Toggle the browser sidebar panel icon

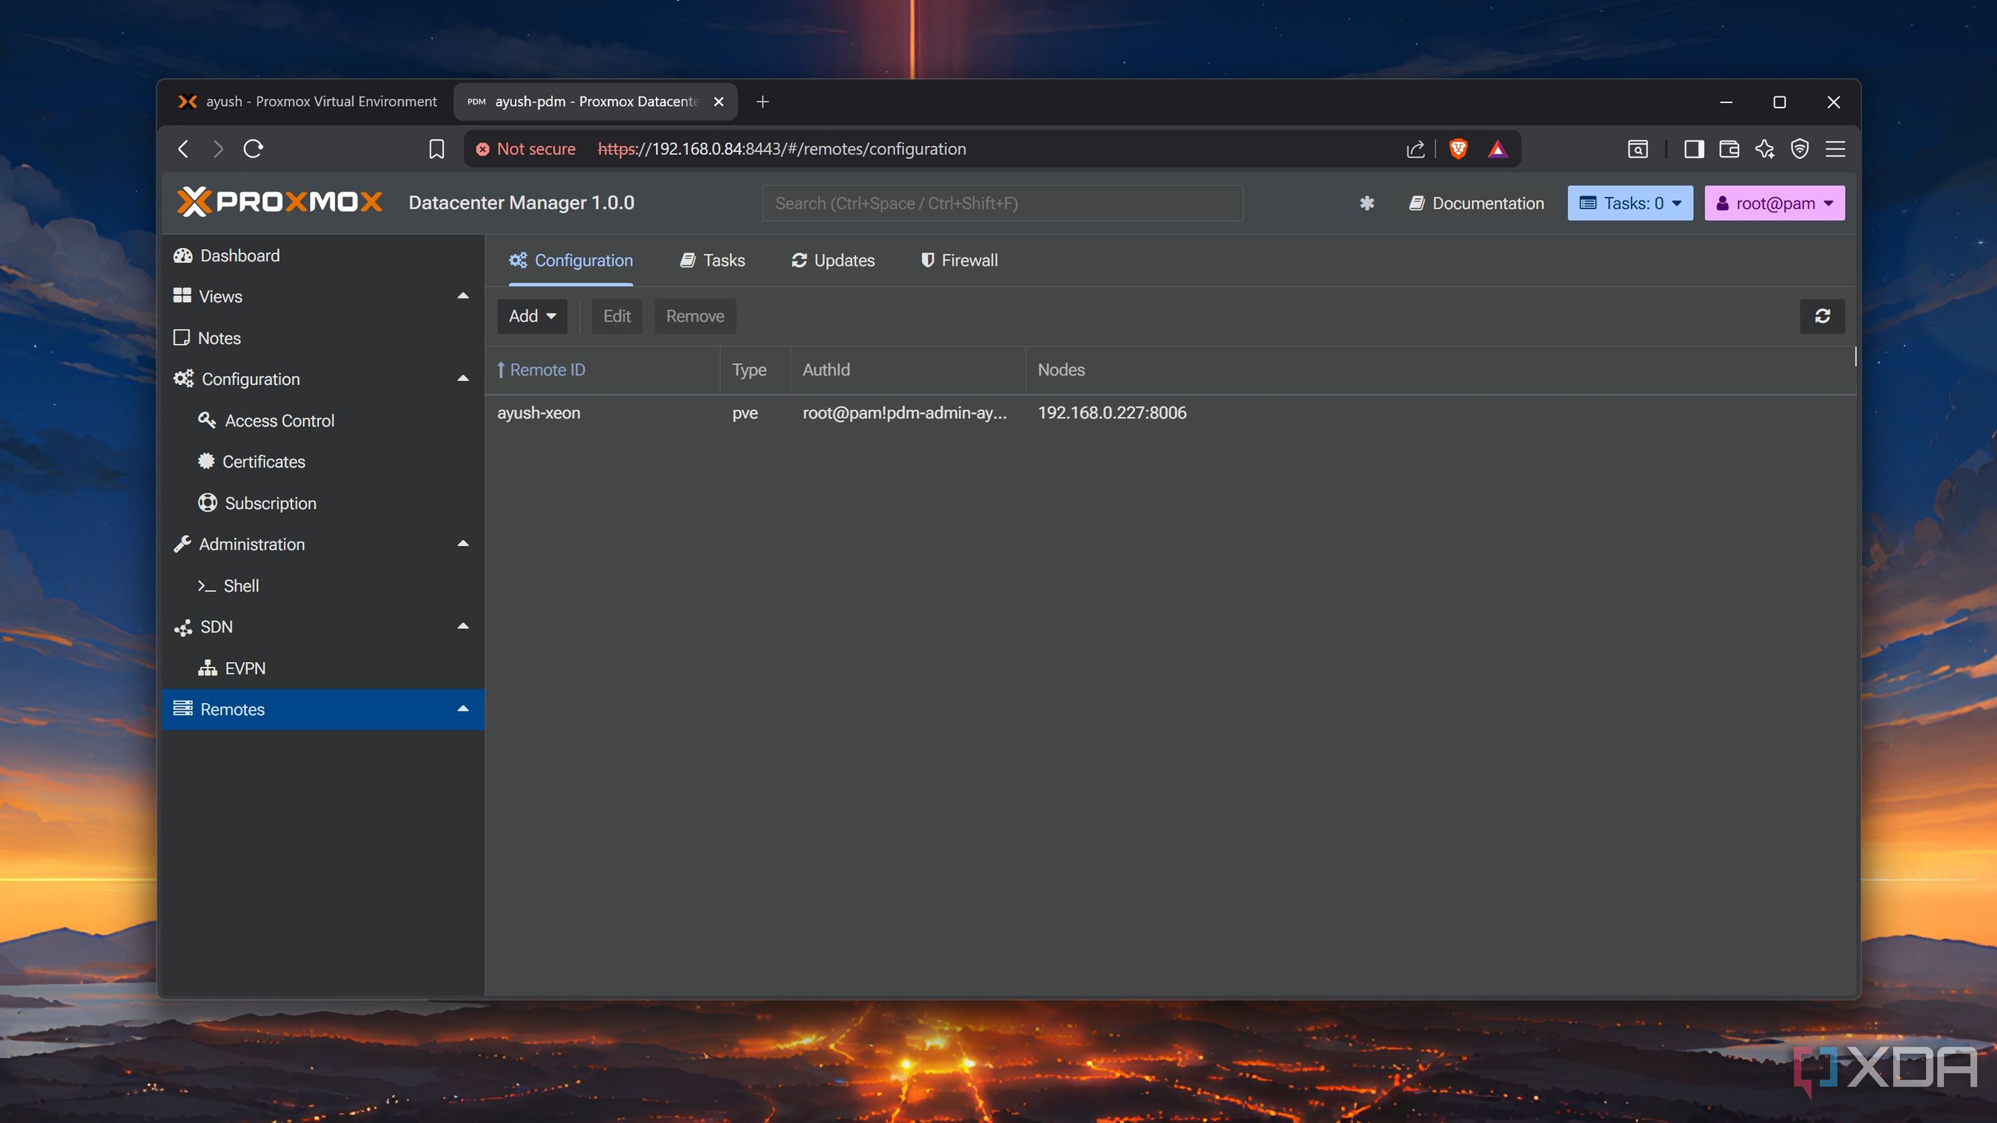point(1693,149)
